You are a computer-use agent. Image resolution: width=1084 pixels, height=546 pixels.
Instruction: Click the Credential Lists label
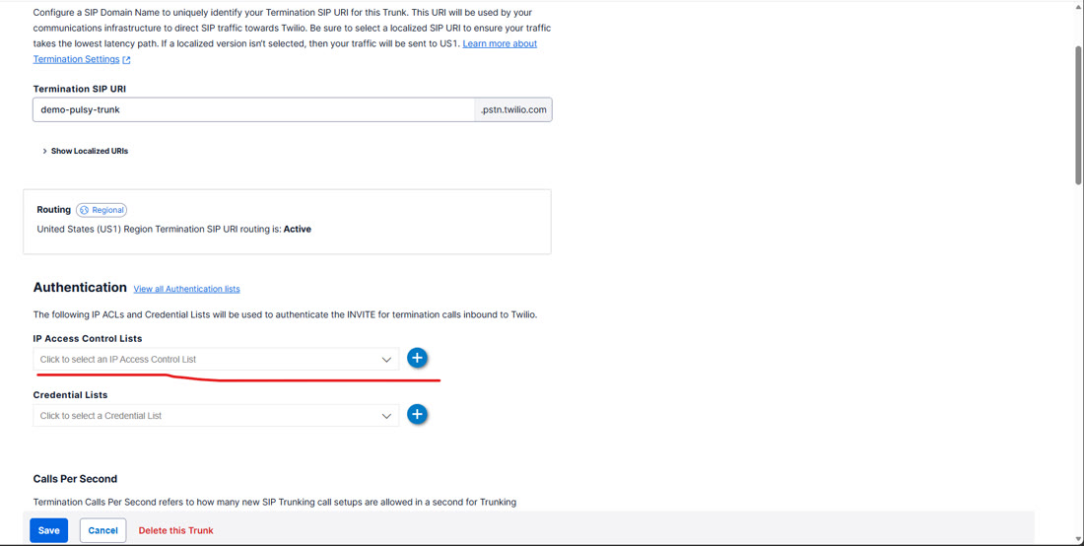coord(71,395)
